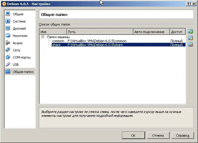Click the VirtualBox gear title icon
Screen dimensions: 198x143
4,4
